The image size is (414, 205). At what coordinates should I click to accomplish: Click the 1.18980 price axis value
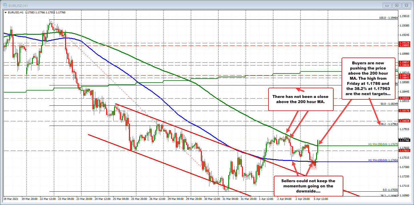pos(405,54)
